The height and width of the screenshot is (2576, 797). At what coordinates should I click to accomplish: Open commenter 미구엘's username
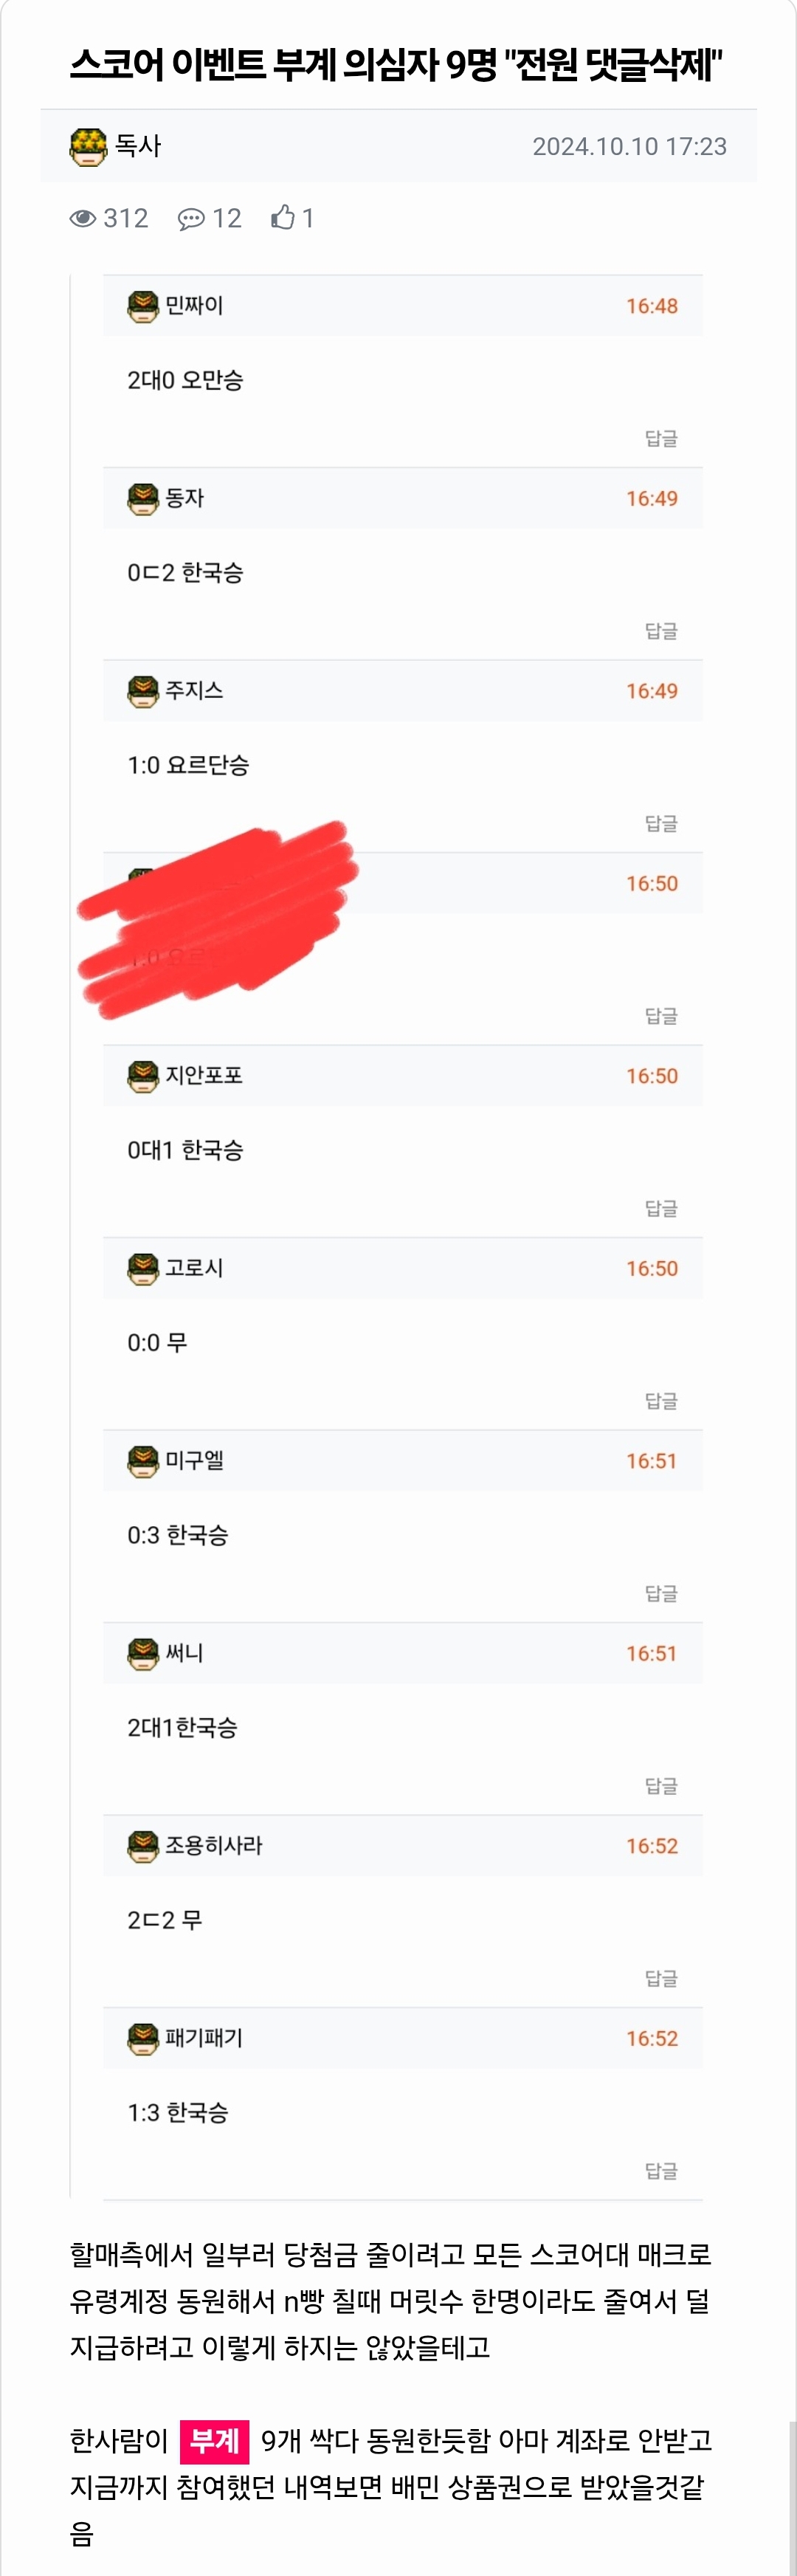tap(194, 1461)
